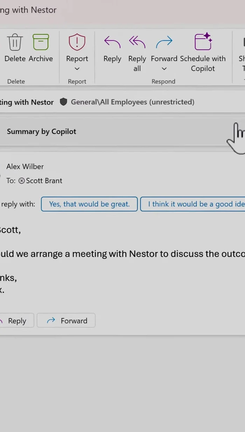Image resolution: width=245 pixels, height=432 pixels.
Task: Archive this email using the ribbon icon
Action: 41,42
